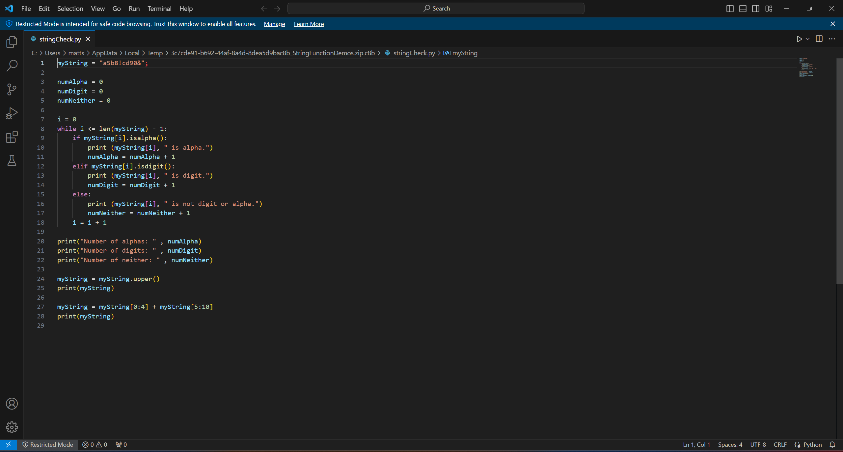The height and width of the screenshot is (452, 843).
Task: Toggle the secondary sidebar visibility
Action: [x=756, y=8]
